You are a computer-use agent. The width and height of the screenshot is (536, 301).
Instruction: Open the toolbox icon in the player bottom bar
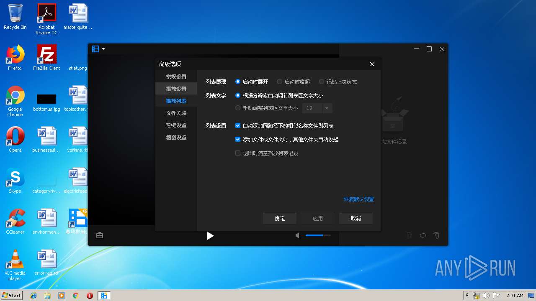coord(100,235)
